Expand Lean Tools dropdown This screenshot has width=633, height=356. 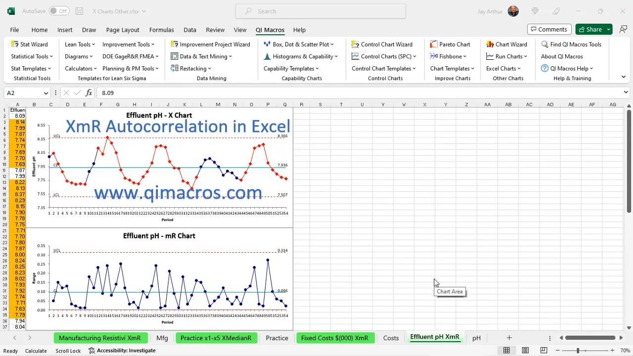coord(80,44)
